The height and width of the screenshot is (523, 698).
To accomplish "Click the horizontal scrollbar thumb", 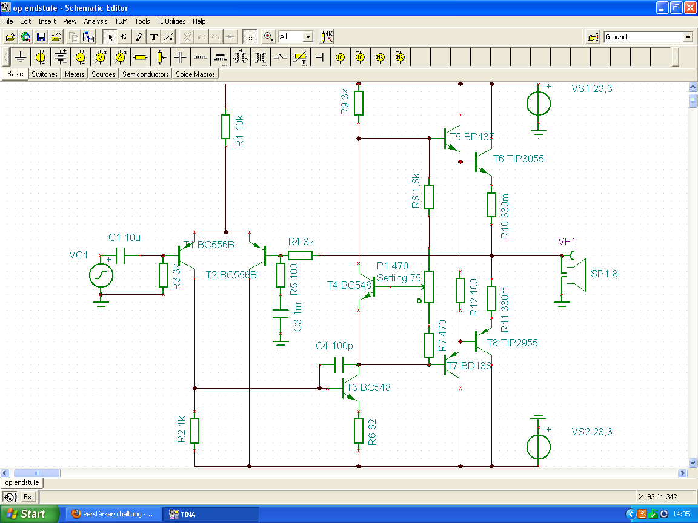I will coord(37,473).
